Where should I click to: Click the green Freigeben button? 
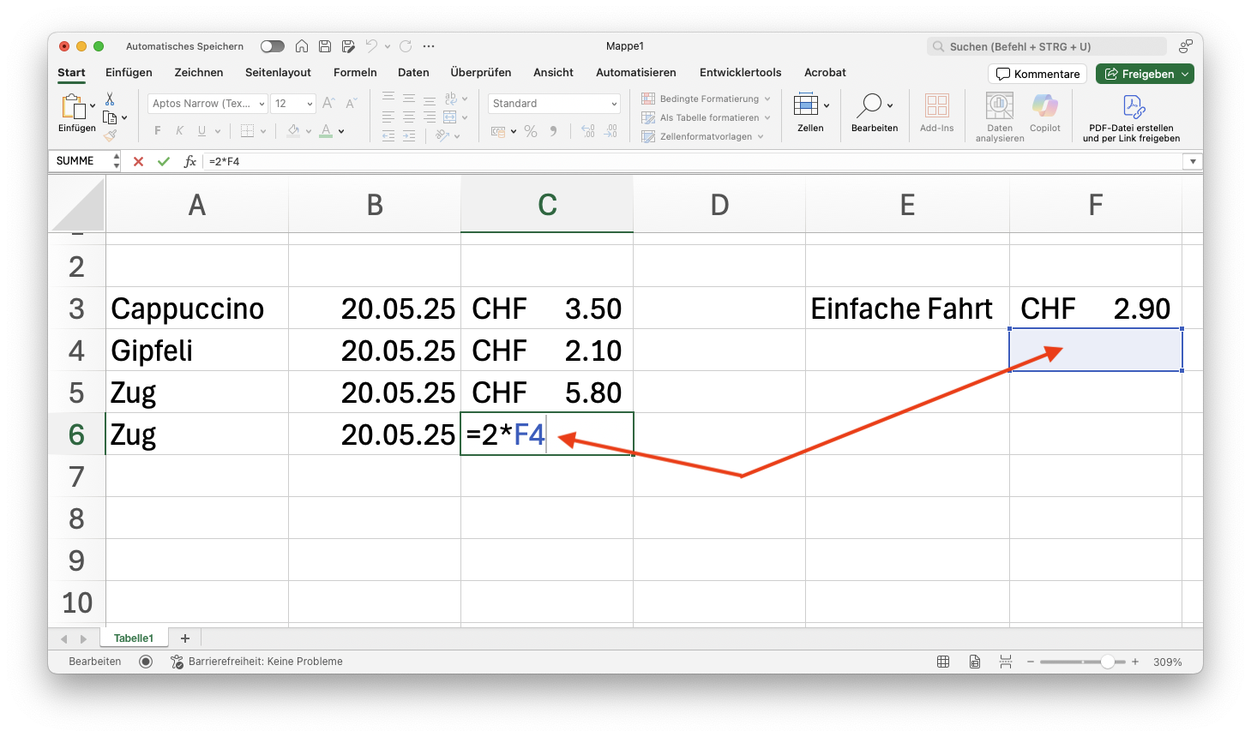pyautogui.click(x=1145, y=74)
